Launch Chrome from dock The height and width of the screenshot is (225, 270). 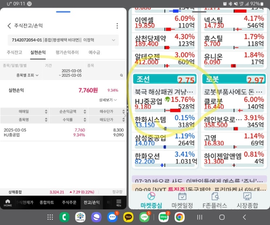tap(180, 217)
